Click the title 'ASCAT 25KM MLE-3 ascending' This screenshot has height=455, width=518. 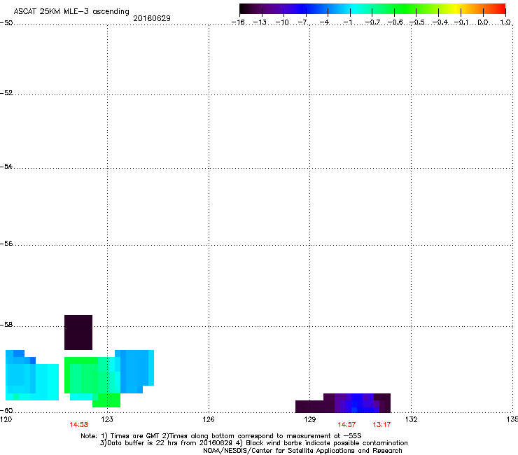[71, 11]
